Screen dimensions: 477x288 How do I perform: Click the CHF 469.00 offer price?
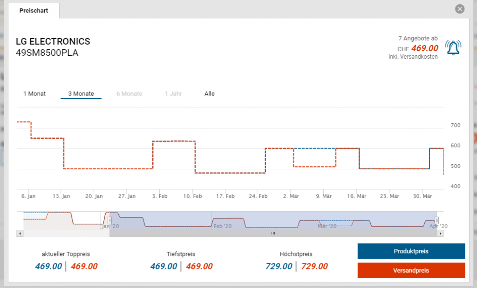pyautogui.click(x=424, y=48)
